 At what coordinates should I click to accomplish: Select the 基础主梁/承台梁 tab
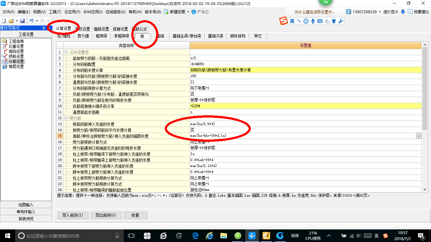pyautogui.click(x=187, y=36)
